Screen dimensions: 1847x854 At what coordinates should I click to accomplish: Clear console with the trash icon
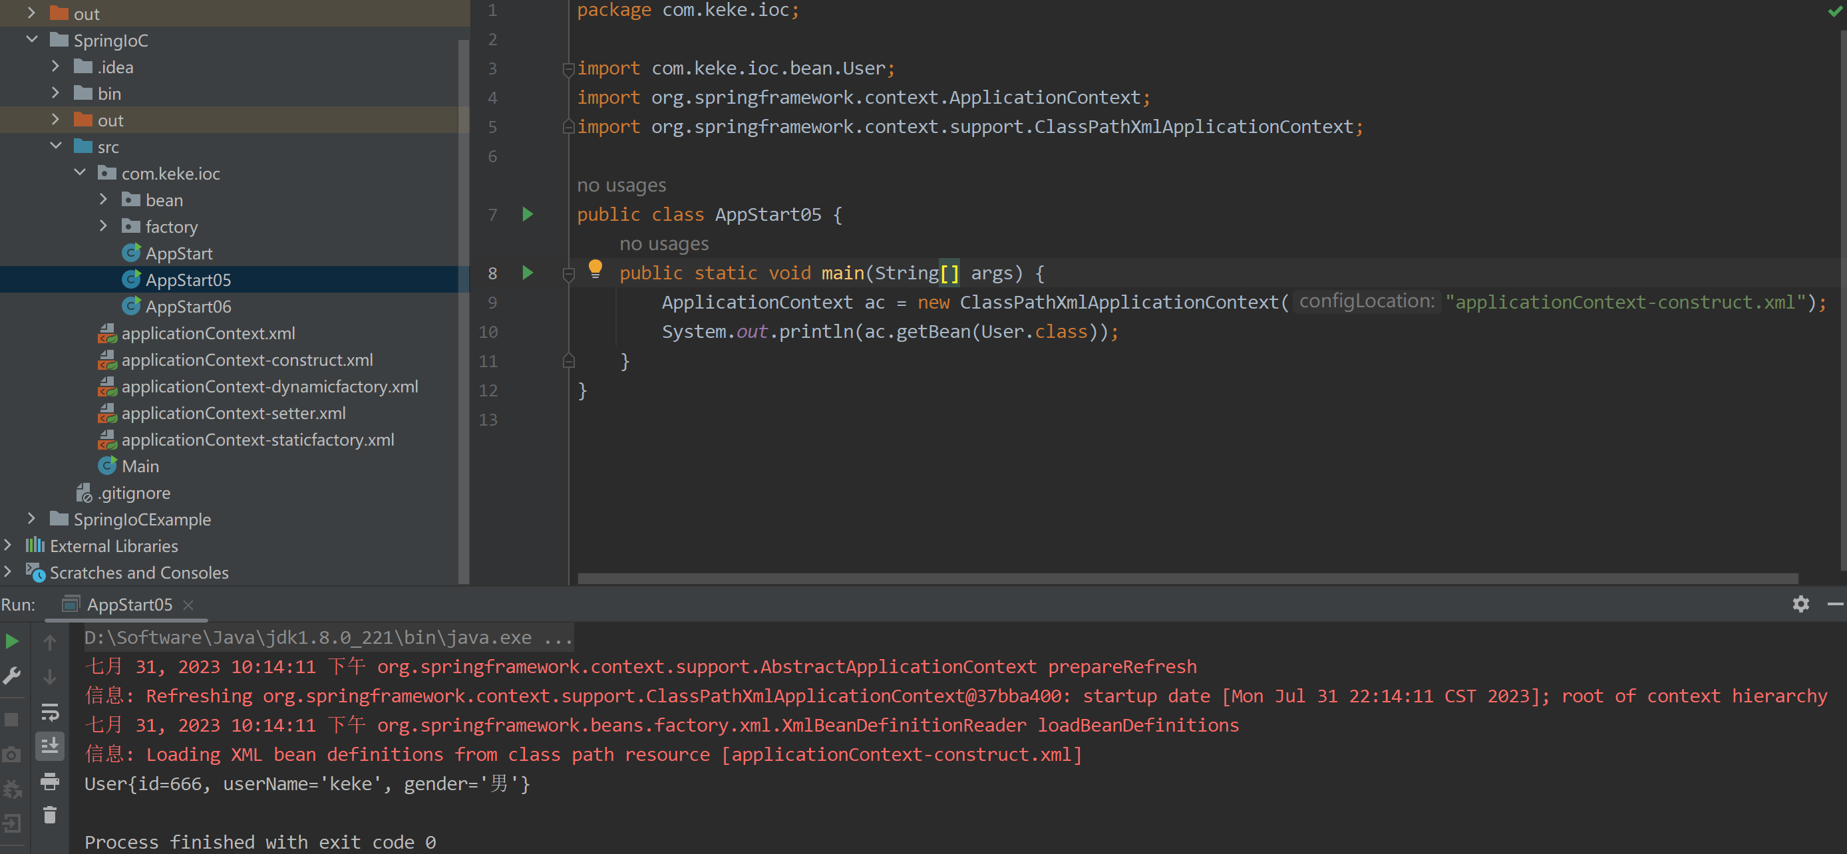point(49,815)
